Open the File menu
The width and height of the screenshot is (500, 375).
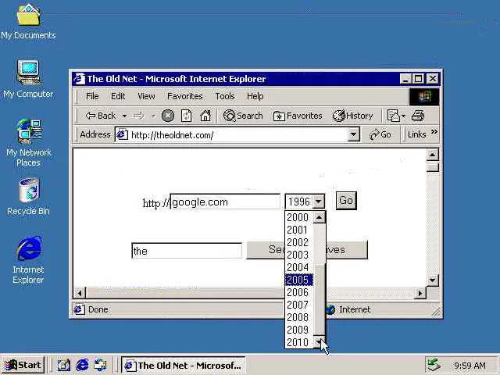tap(92, 96)
